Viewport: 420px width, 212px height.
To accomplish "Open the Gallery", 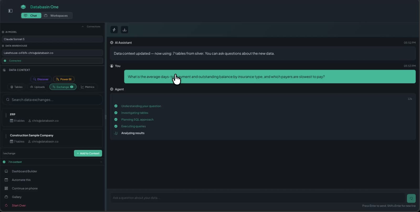I will tap(17, 197).
